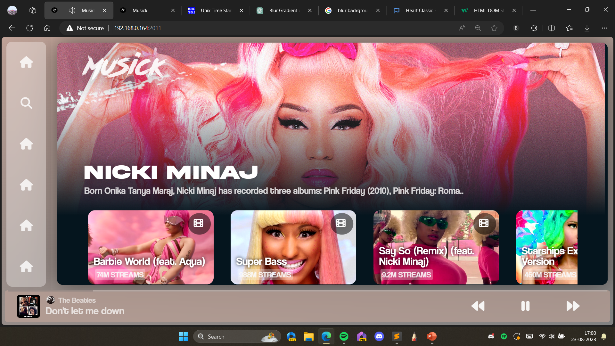Open Spotify from the Windows taskbar
Screen dimensions: 615x346
pyautogui.click(x=344, y=336)
